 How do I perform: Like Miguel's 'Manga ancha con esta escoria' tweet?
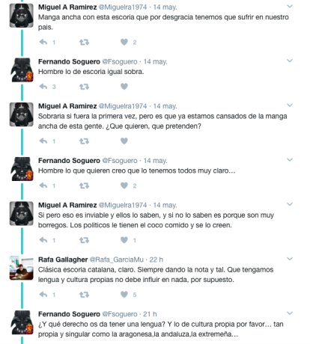[124, 42]
